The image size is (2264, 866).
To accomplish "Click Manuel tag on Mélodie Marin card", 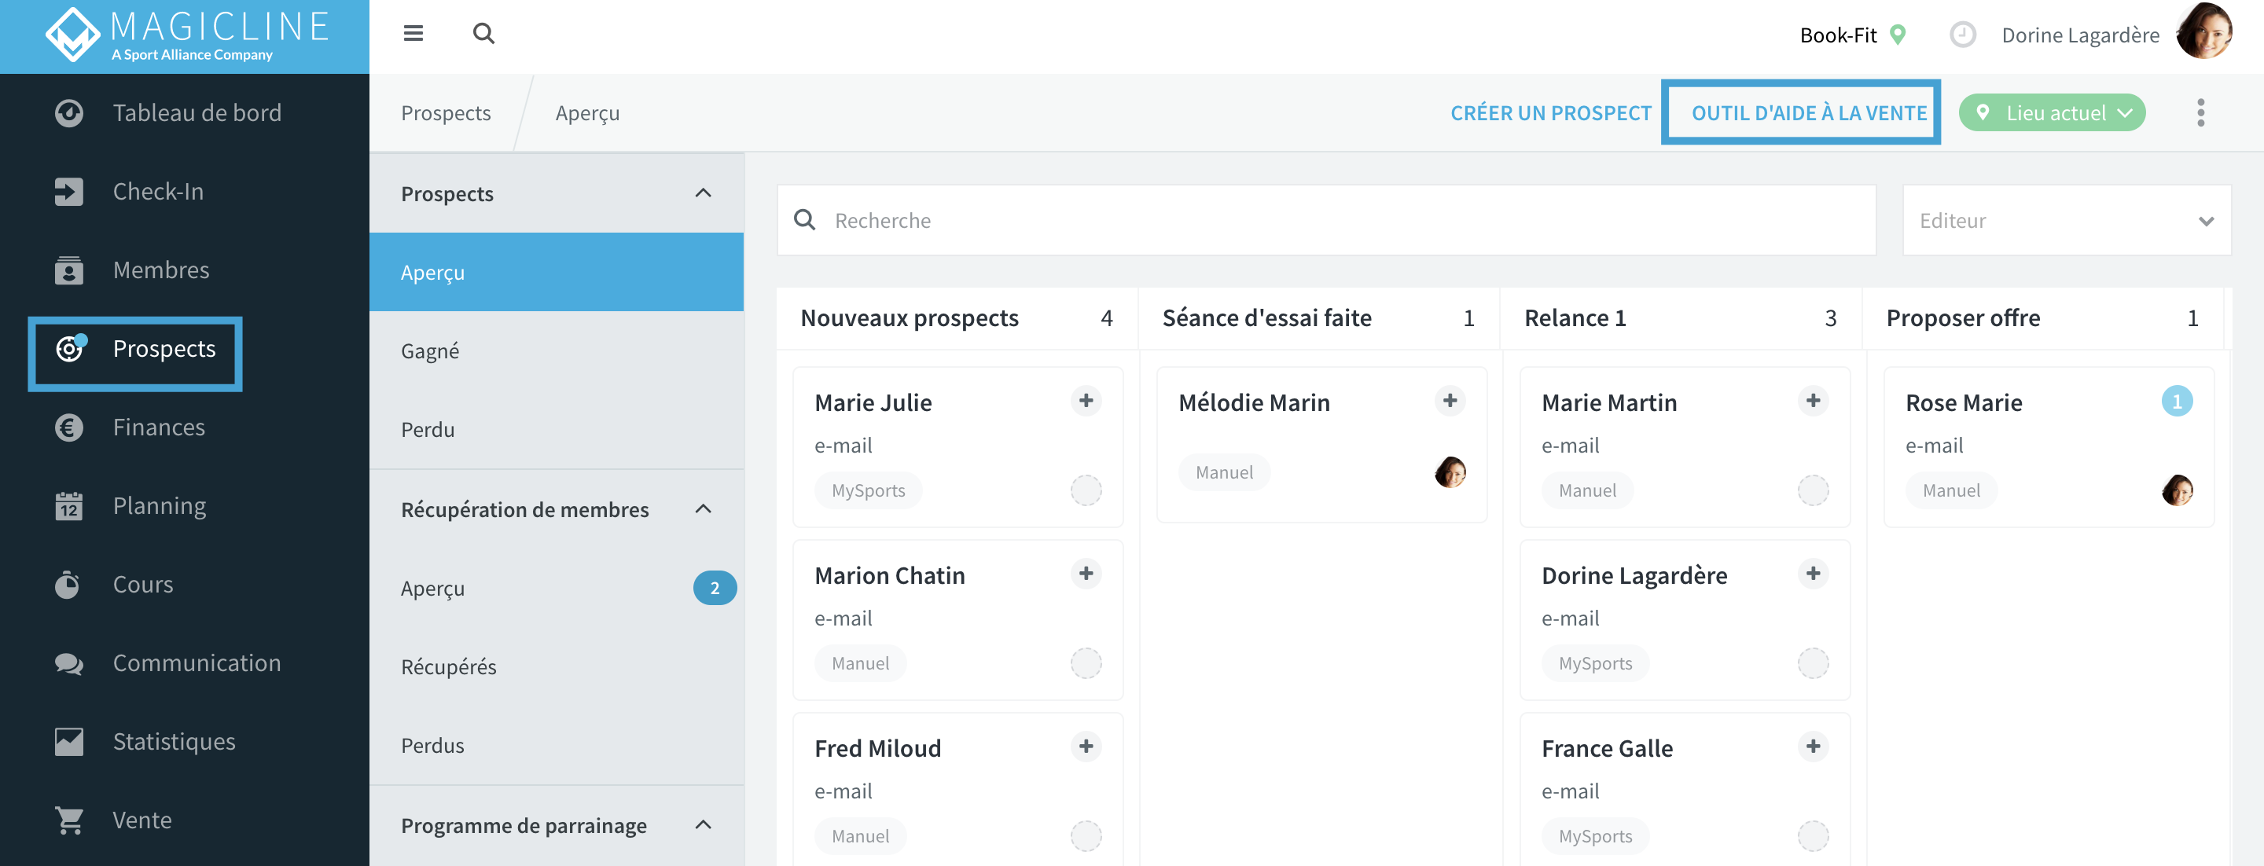I will click(1224, 472).
